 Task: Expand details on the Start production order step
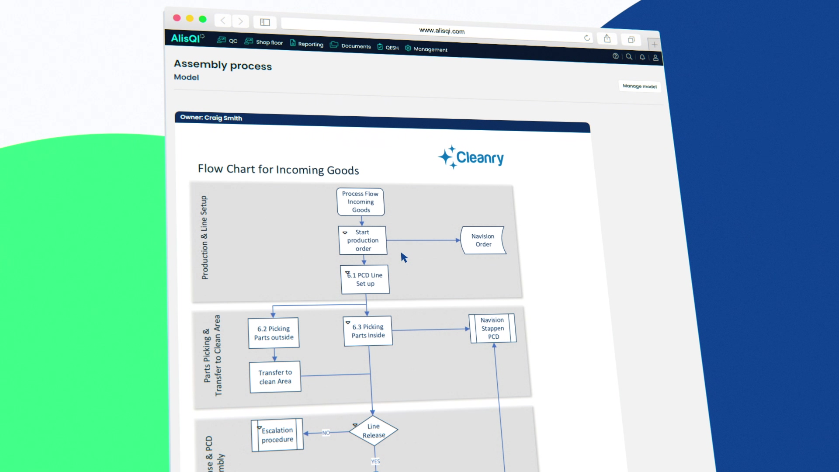click(x=346, y=232)
